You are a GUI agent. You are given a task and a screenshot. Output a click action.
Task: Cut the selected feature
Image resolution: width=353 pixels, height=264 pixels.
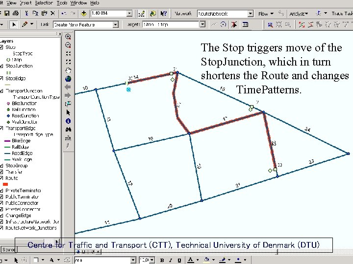pos(26,14)
